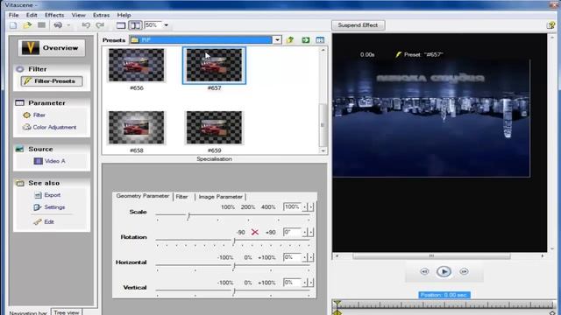Screen dimensions: 561x315
Task: Expand the Presets folder dropdown
Action: 277,40
